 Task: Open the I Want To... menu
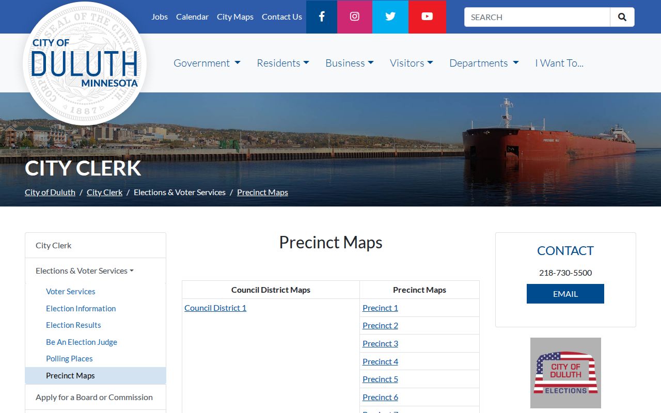pos(559,63)
